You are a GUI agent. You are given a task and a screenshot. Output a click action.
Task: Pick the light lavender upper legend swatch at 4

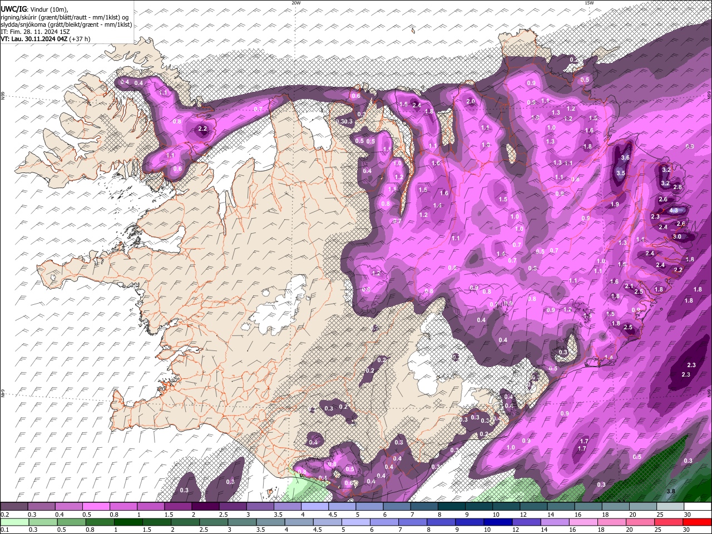(x=315, y=507)
